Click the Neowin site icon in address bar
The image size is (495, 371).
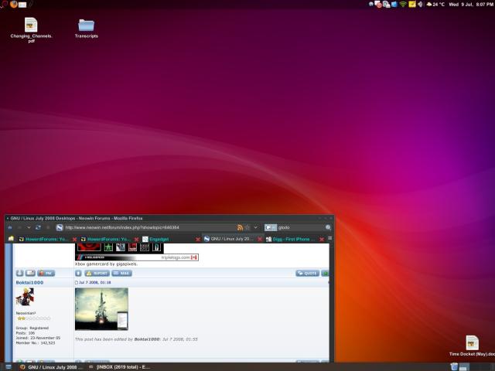(60, 227)
